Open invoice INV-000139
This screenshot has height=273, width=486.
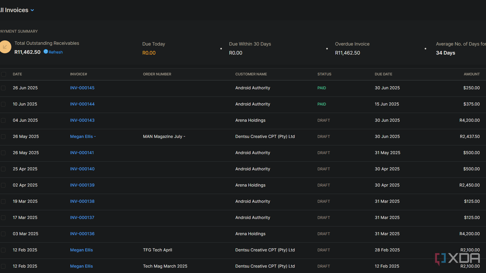pyautogui.click(x=82, y=185)
